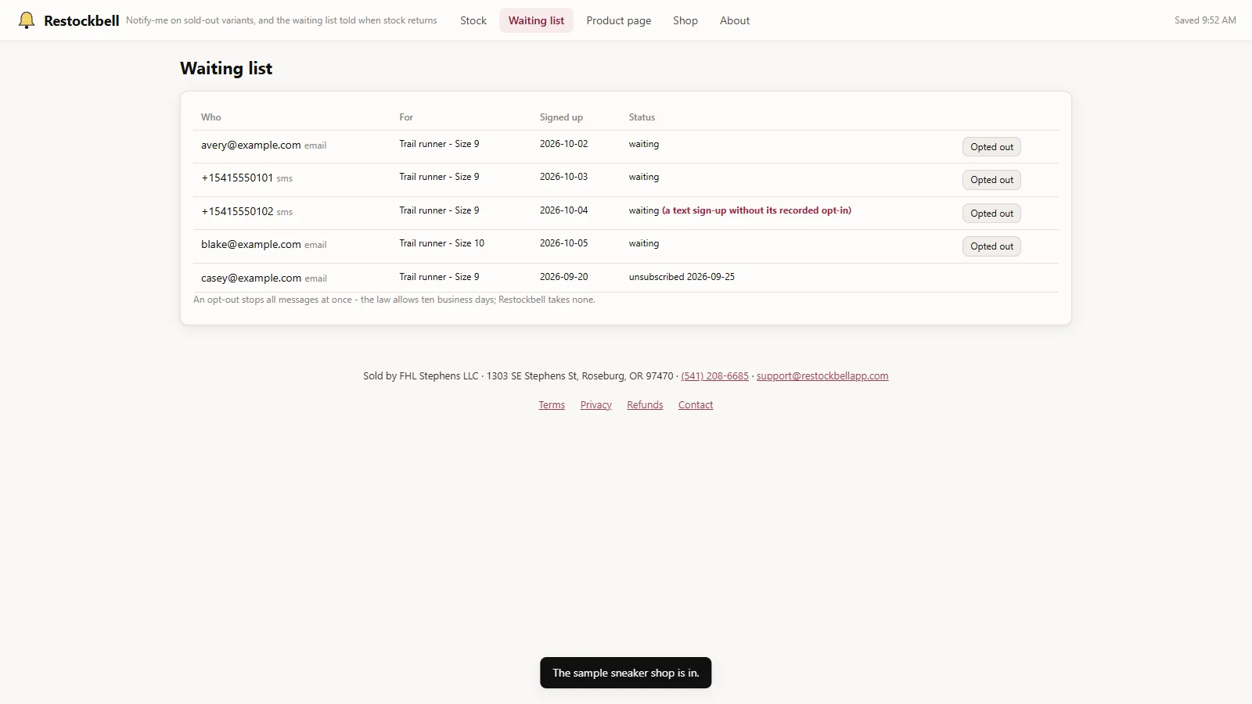The image size is (1252, 704).
Task: Click the Waiting list page heading
Action: tap(226, 68)
